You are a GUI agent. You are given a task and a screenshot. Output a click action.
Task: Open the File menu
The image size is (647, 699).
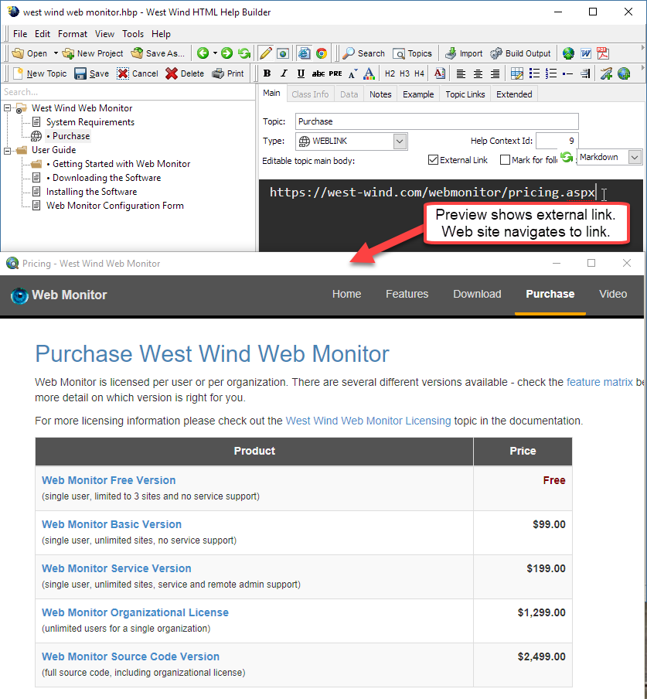pyautogui.click(x=20, y=34)
